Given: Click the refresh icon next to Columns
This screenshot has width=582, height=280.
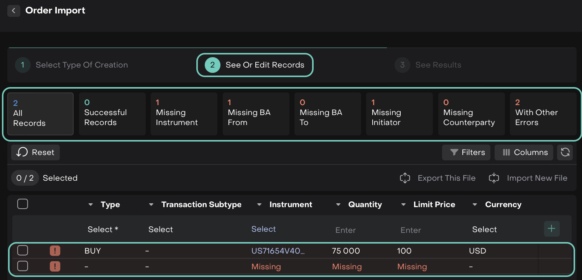Looking at the screenshot, I should [565, 152].
